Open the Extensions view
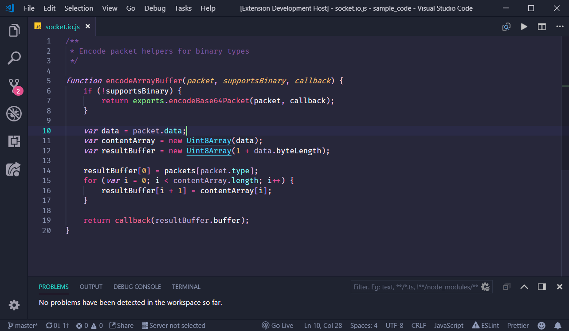569x331 pixels. tap(14, 141)
